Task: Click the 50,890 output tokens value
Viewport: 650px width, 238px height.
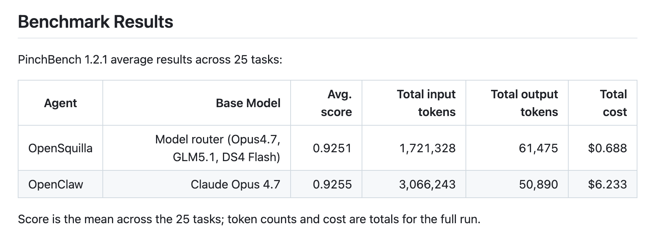Action: tap(538, 184)
